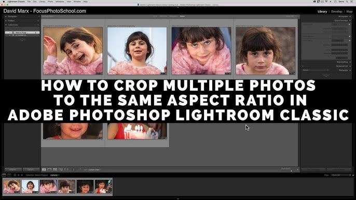Click the filmstrip grid shortcut icon
356x200 pixels.
click(x=15, y=175)
